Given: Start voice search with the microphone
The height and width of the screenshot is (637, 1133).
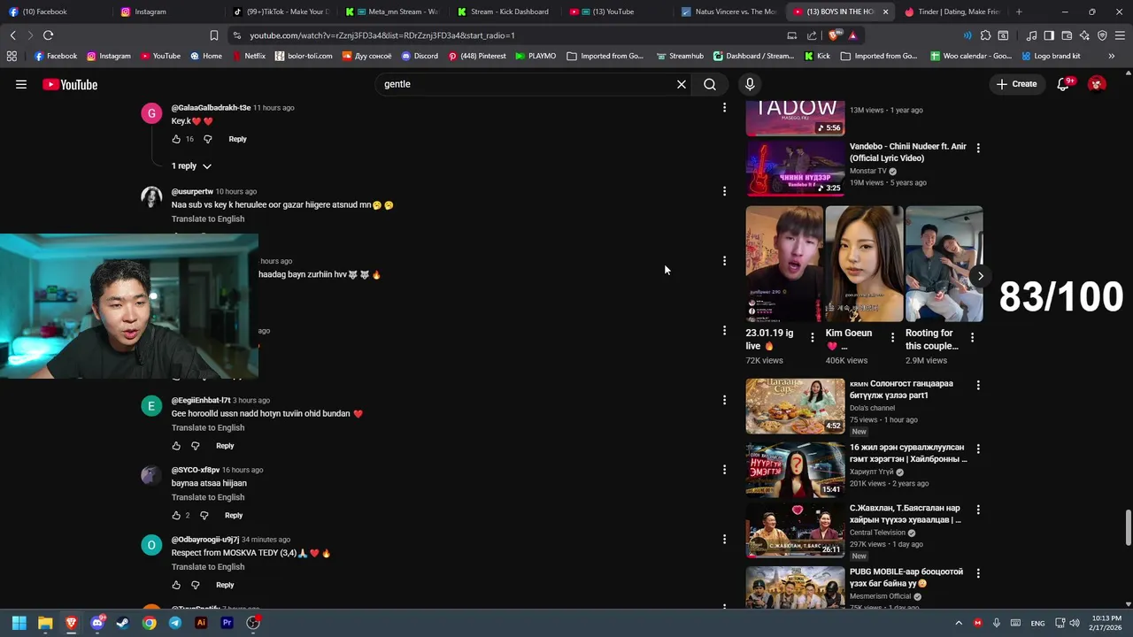Looking at the screenshot, I should click(750, 84).
